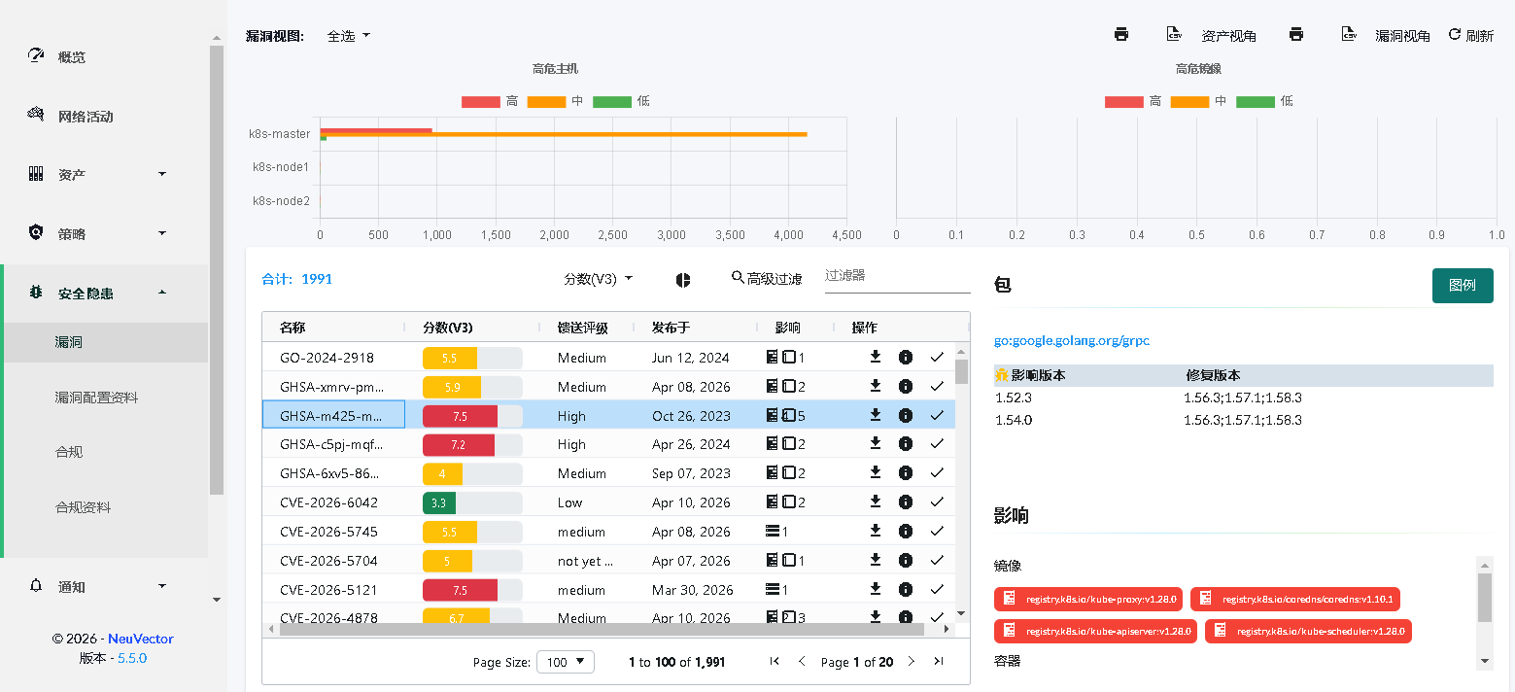The height and width of the screenshot is (692, 1515).
Task: Open the 分数(V3) score dropdown
Action: tap(598, 279)
